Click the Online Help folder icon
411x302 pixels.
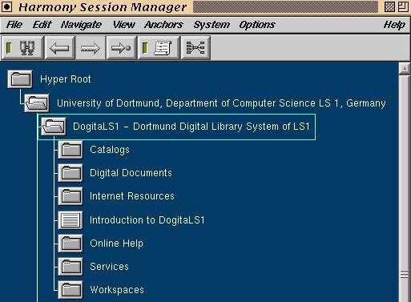[x=71, y=244]
